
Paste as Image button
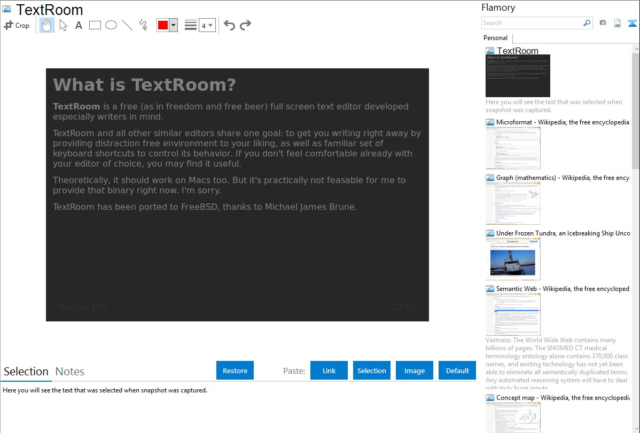414,371
